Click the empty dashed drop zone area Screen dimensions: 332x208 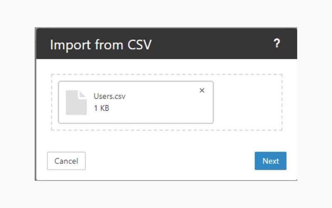point(248,102)
